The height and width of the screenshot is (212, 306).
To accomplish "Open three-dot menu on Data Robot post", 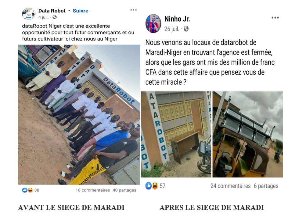I will pyautogui.click(x=134, y=10).
